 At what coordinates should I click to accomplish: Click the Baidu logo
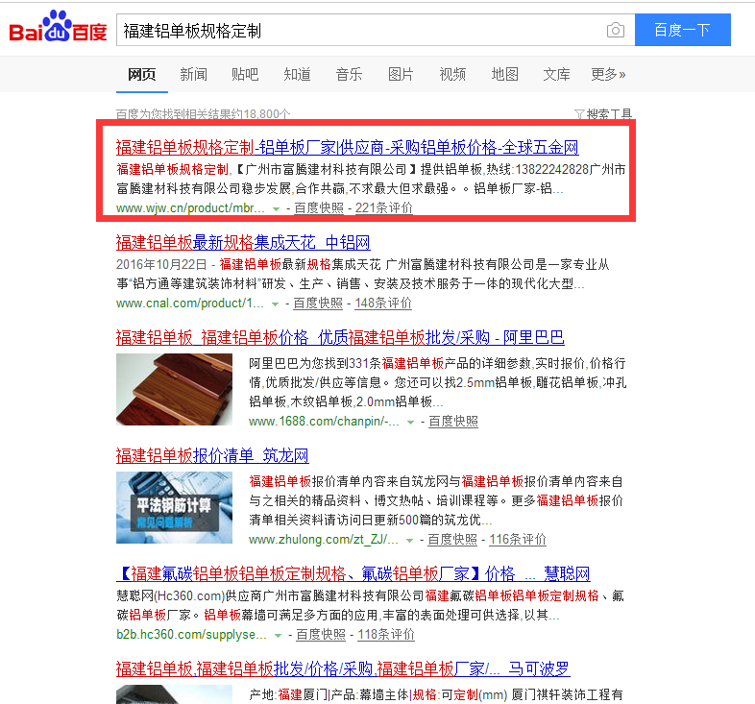(x=59, y=27)
